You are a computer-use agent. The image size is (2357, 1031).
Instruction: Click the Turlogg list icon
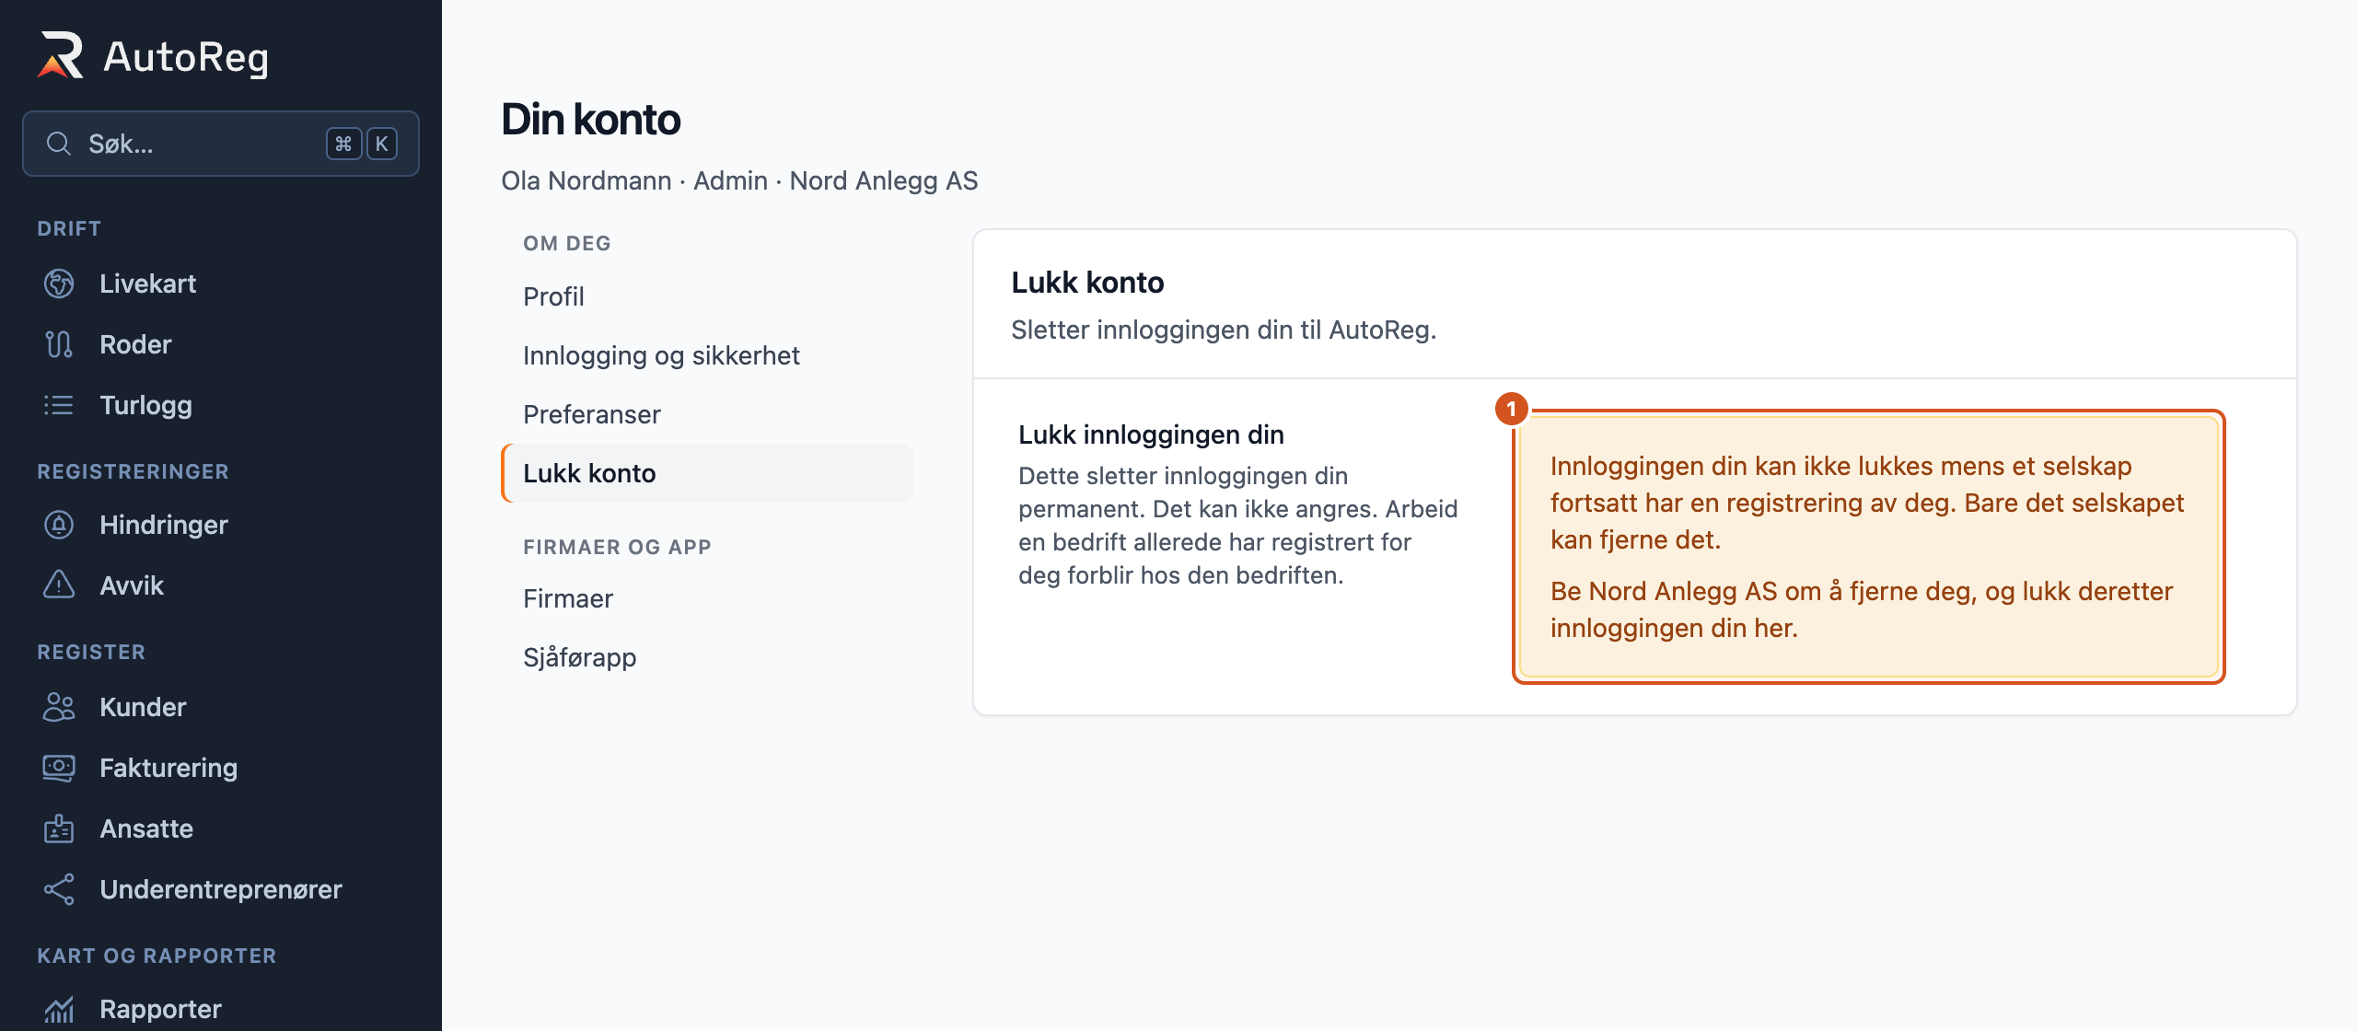click(59, 405)
